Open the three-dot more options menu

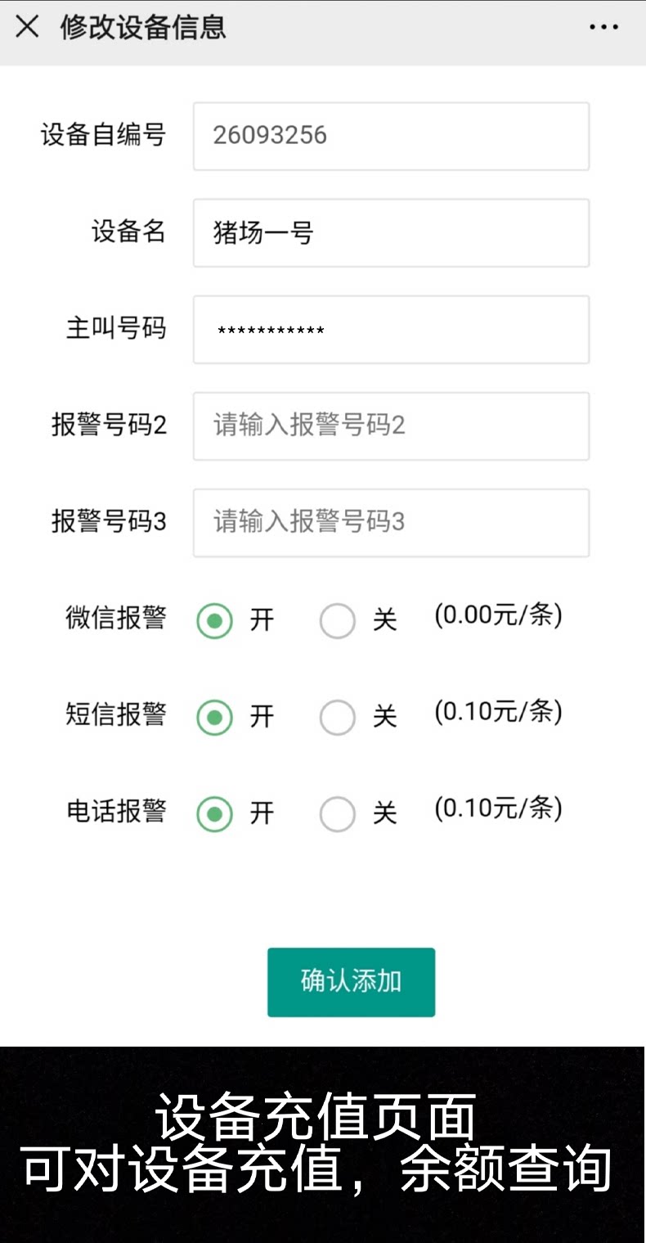click(603, 27)
